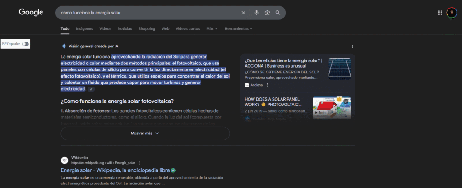This screenshot has height=188, width=462.
Task: Open Google Lens image search
Action: (267, 13)
